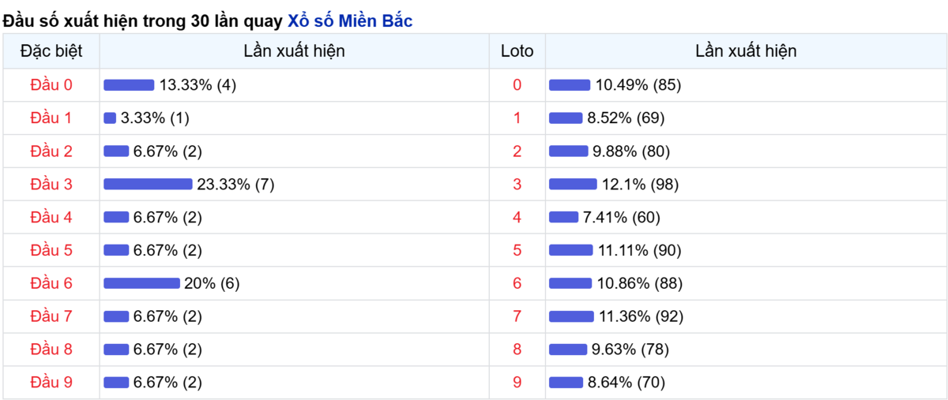Click the 20% (6) progress bar
This screenshot has width=948, height=400.
click(x=141, y=283)
